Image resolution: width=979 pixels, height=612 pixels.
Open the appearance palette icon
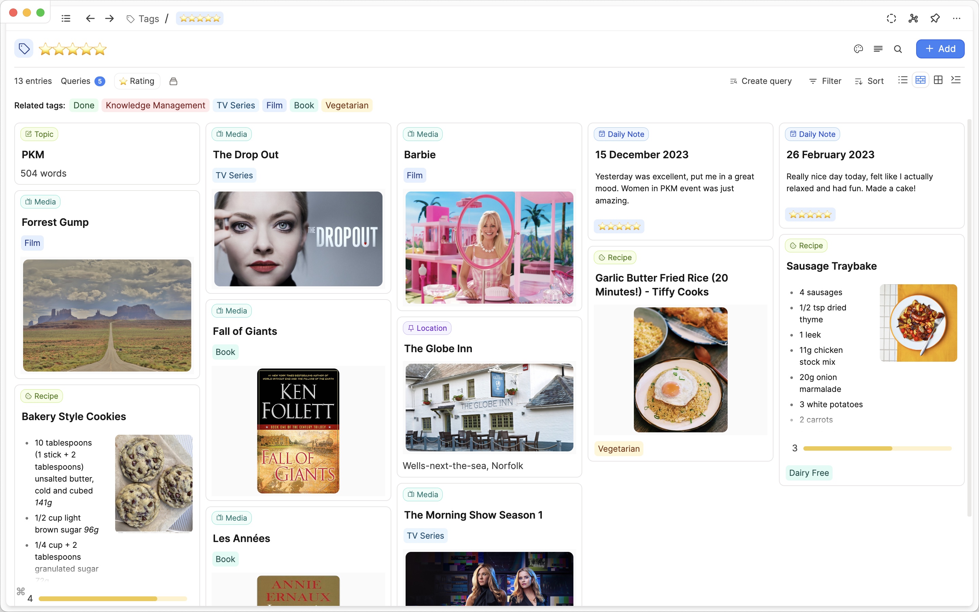[858, 49]
